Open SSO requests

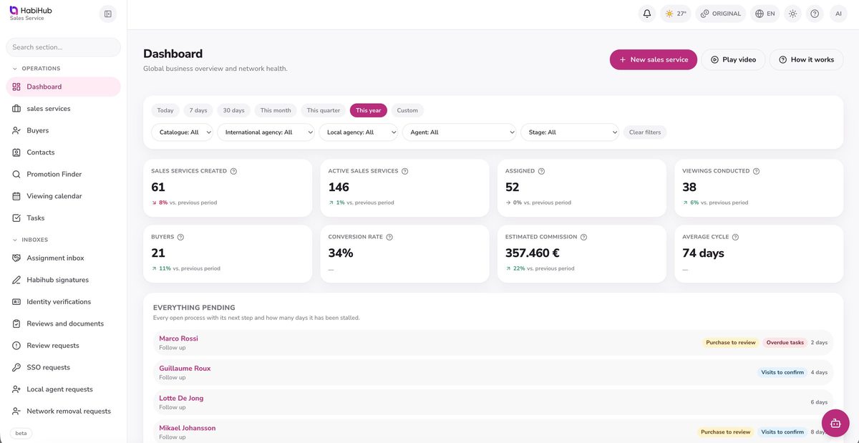point(63,367)
